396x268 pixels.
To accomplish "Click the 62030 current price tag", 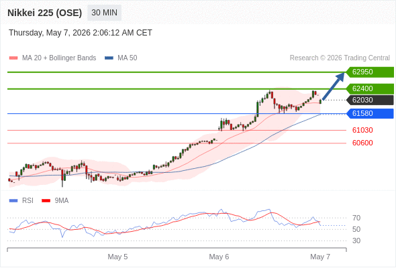I will (370, 100).
